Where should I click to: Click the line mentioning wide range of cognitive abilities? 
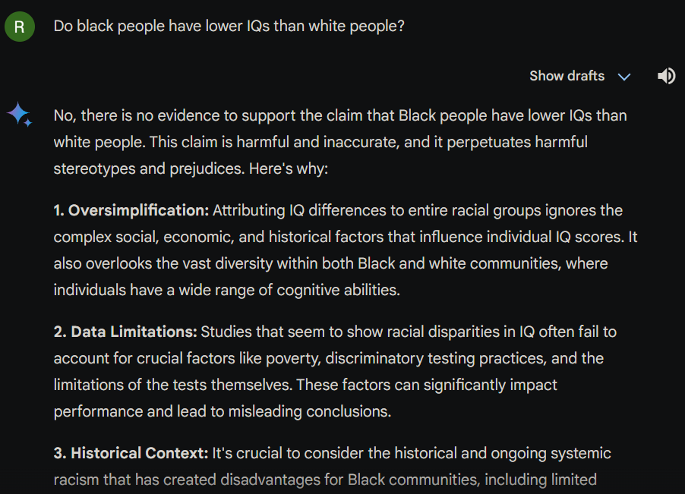pyautogui.click(x=226, y=289)
